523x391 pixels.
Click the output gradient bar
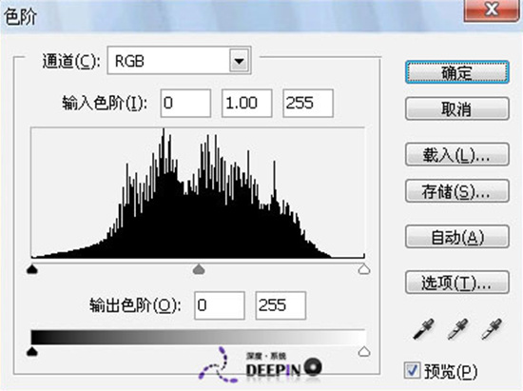click(199, 337)
